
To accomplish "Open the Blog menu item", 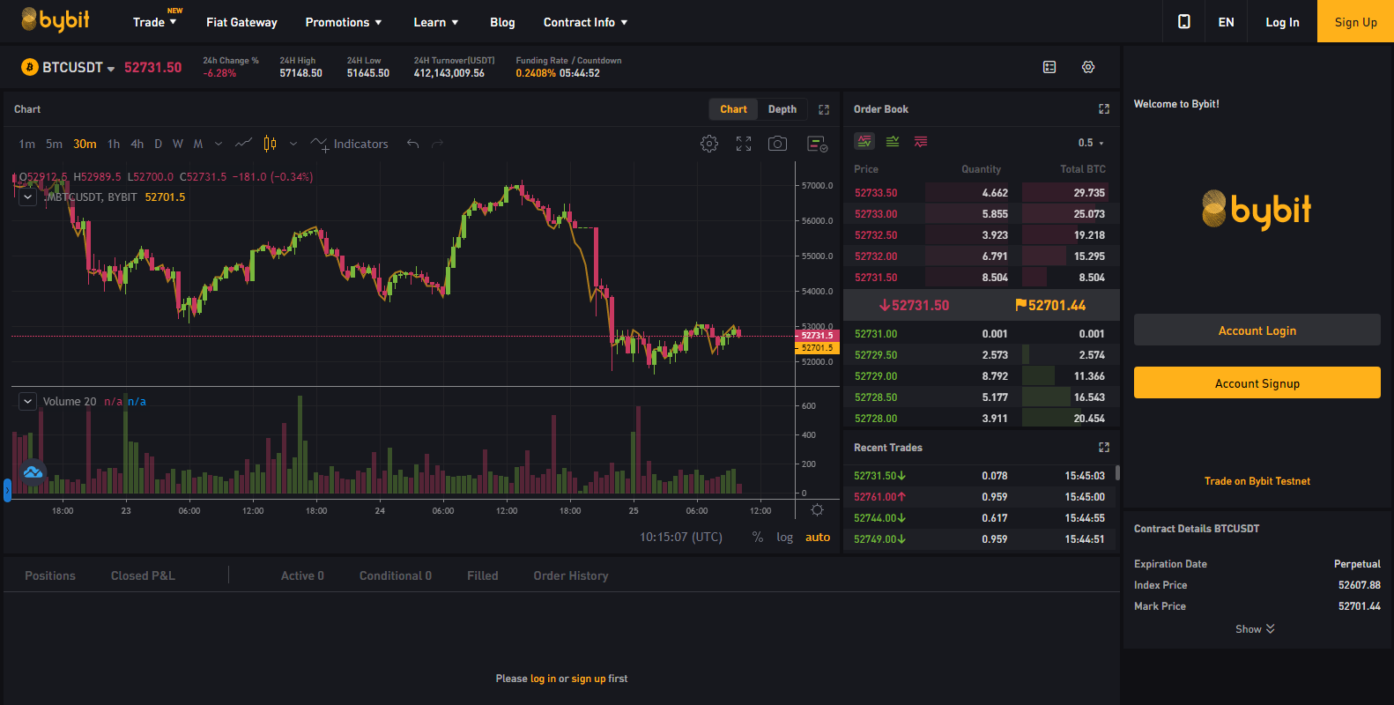I will pos(502,22).
